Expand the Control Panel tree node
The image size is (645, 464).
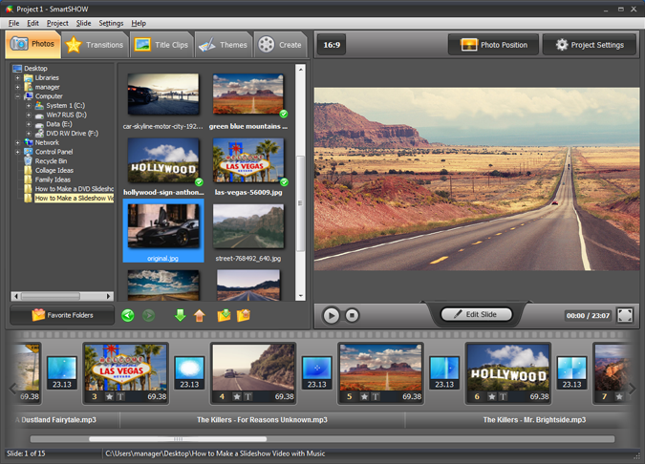[x=18, y=152]
